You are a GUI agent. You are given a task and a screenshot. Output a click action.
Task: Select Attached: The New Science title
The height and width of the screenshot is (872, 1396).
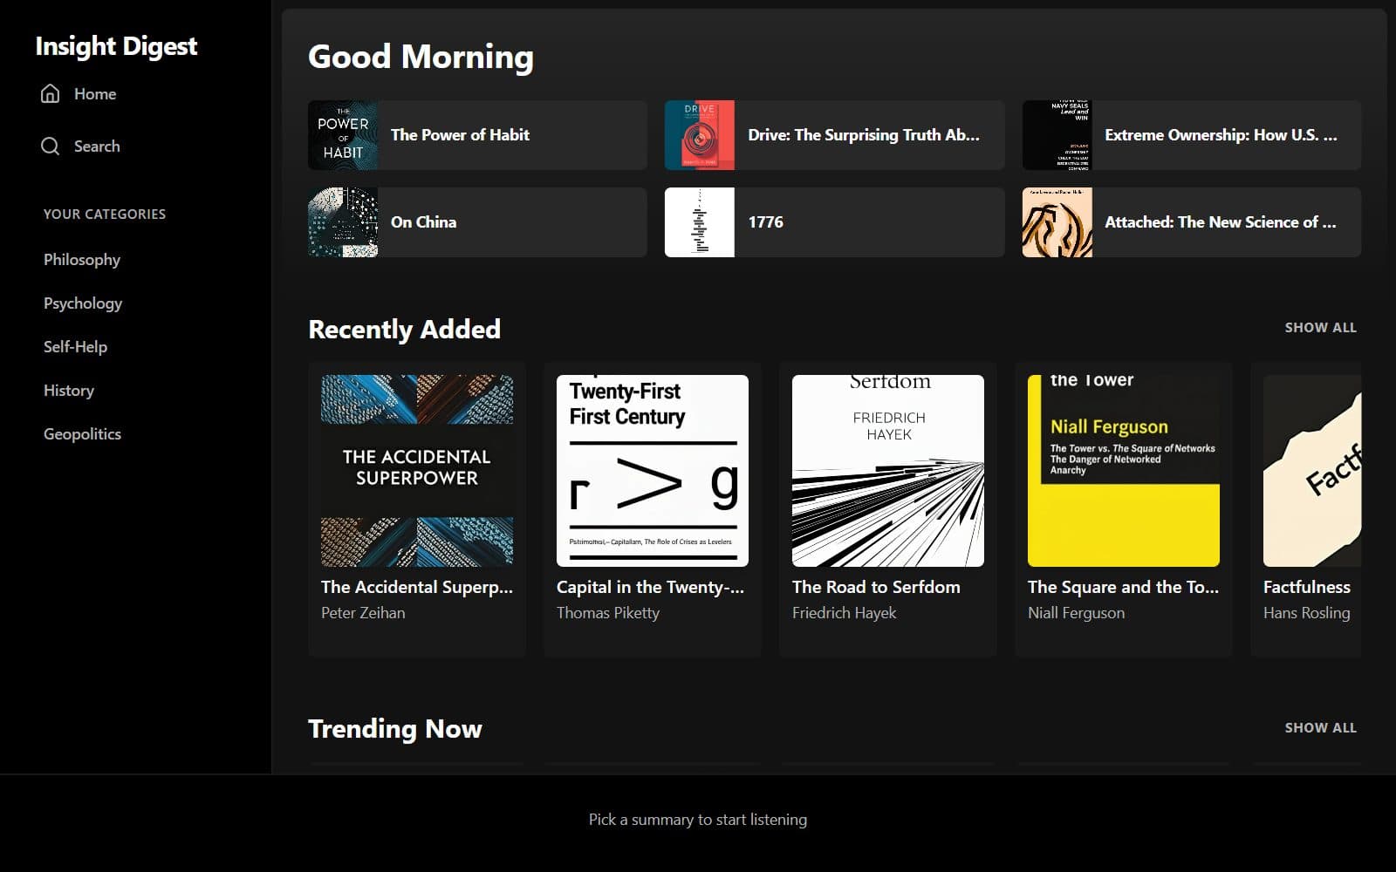point(1221,222)
